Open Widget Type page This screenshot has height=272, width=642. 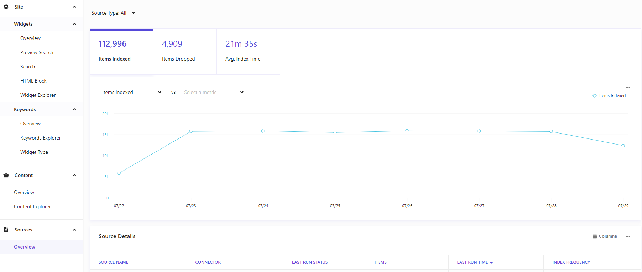pyautogui.click(x=34, y=152)
